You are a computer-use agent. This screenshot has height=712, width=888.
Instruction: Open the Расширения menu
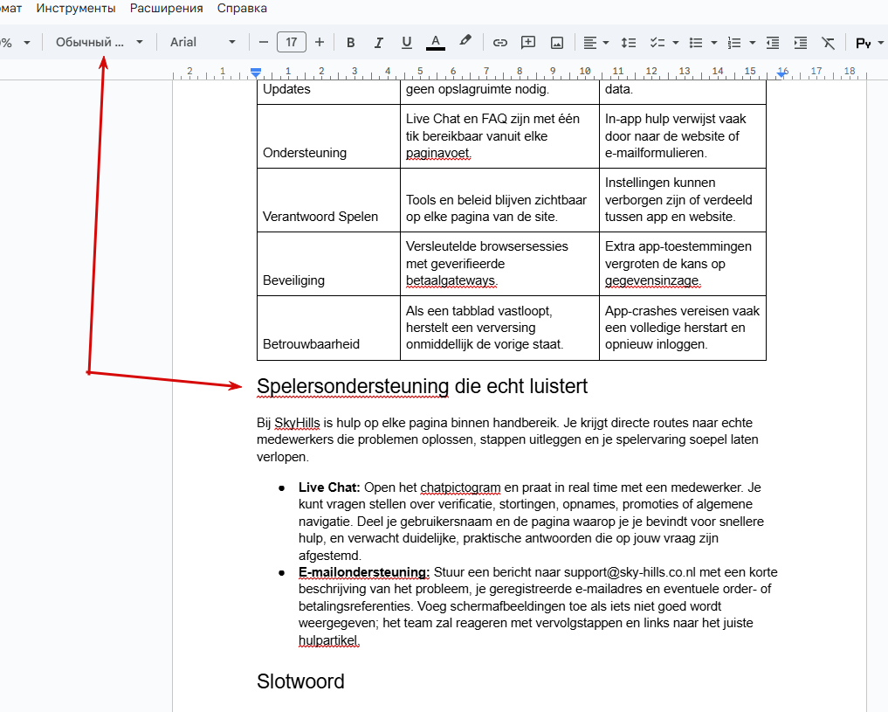tap(167, 9)
